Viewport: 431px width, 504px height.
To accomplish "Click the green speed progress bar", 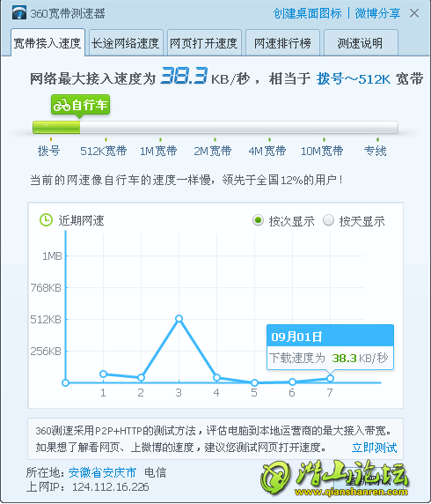I will [x=215, y=127].
